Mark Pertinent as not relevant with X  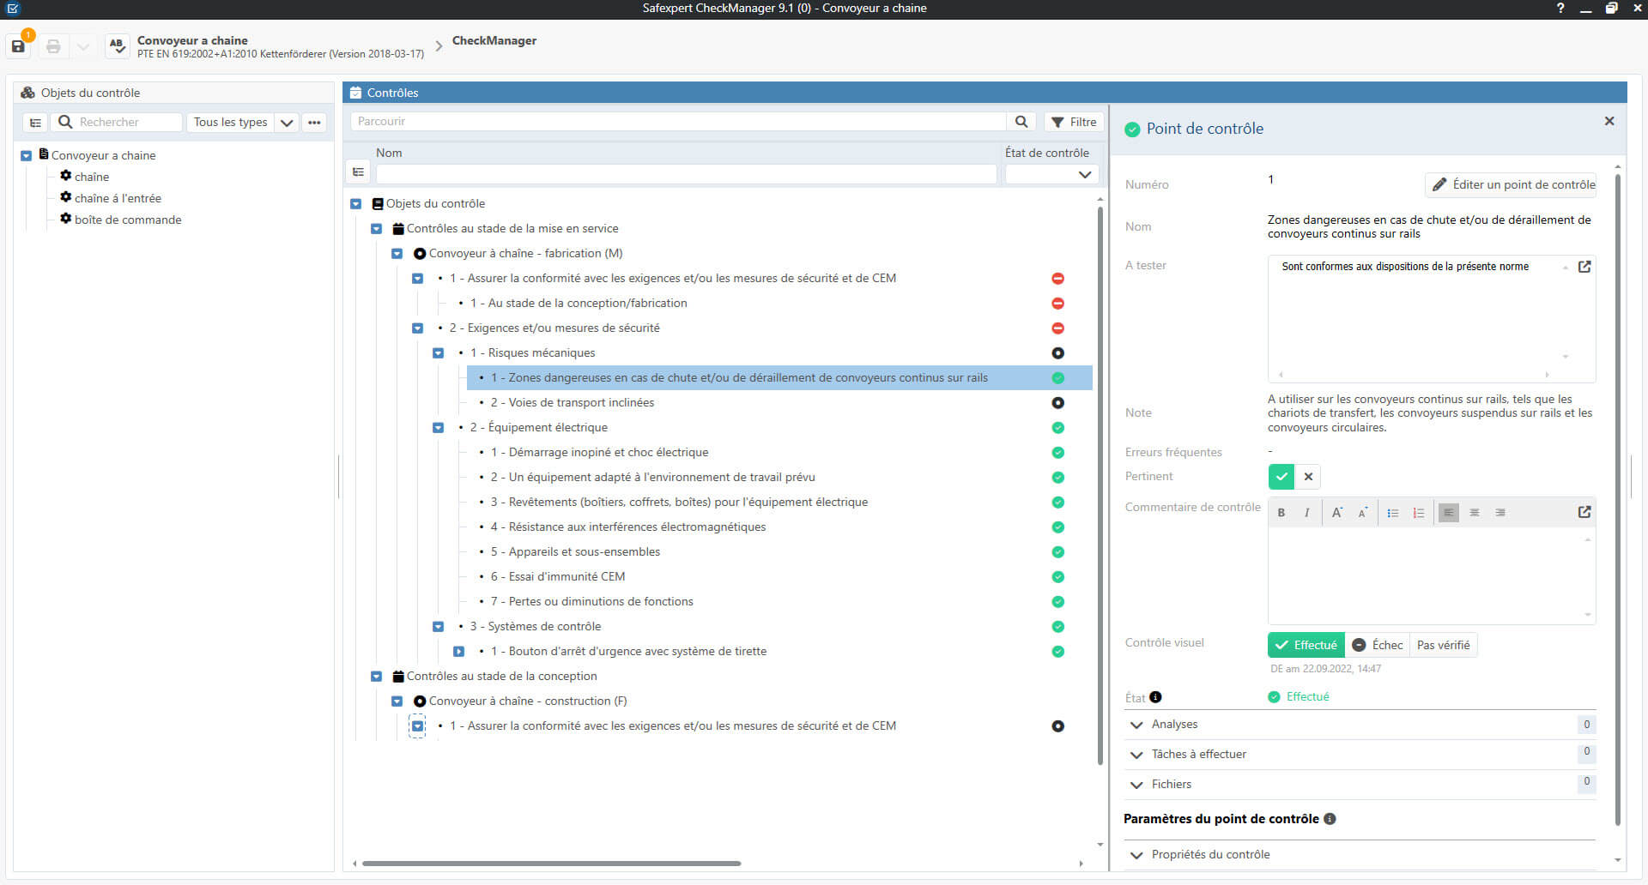point(1308,476)
